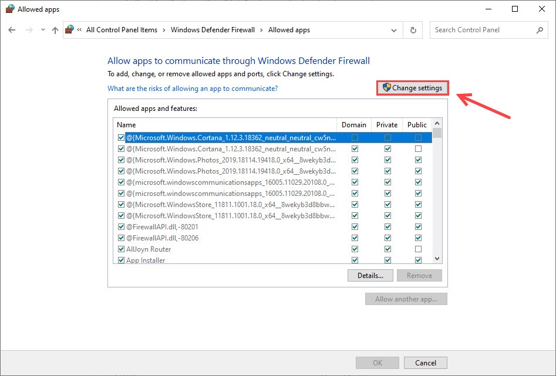Sort by the Private column header
Screen dimensions: 556x376
(x=387, y=125)
